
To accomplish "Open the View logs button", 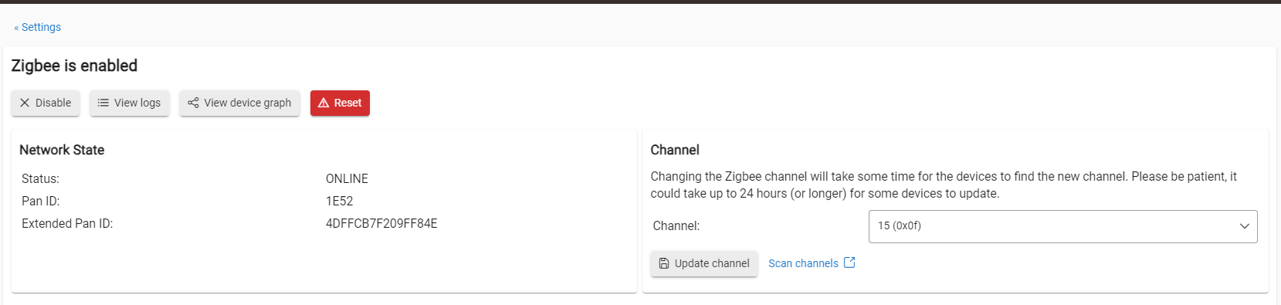I will click(129, 103).
